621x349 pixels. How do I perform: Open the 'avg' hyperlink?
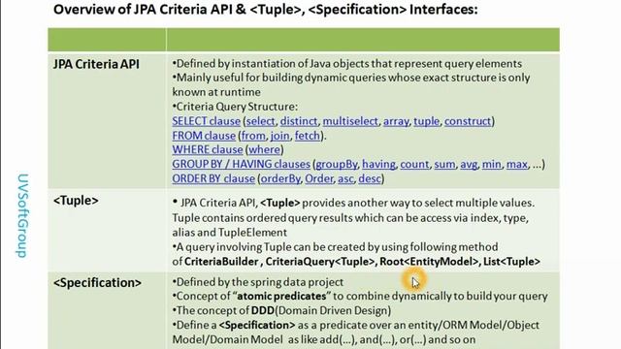[468, 164]
